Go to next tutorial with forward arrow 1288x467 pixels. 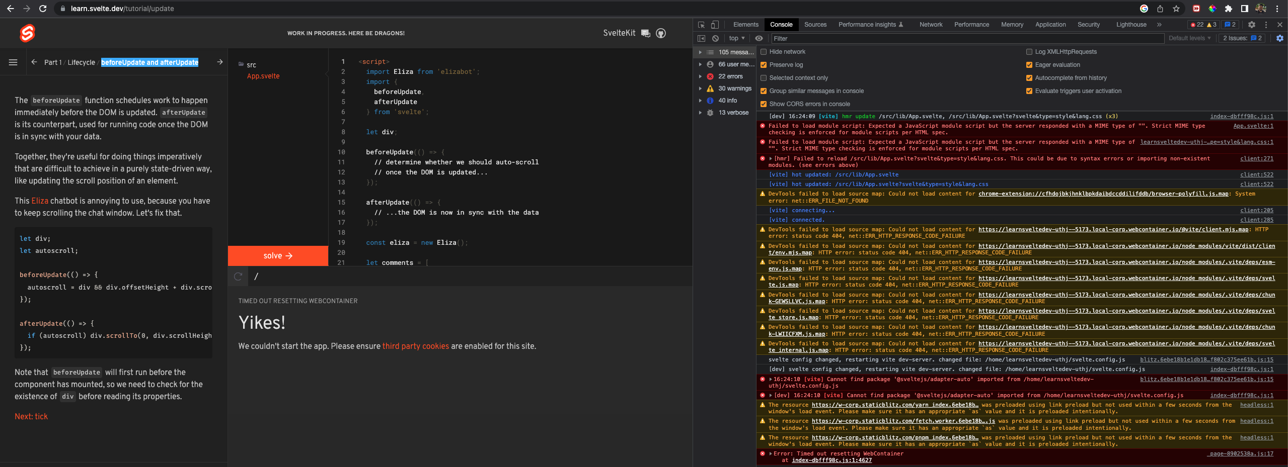(220, 62)
